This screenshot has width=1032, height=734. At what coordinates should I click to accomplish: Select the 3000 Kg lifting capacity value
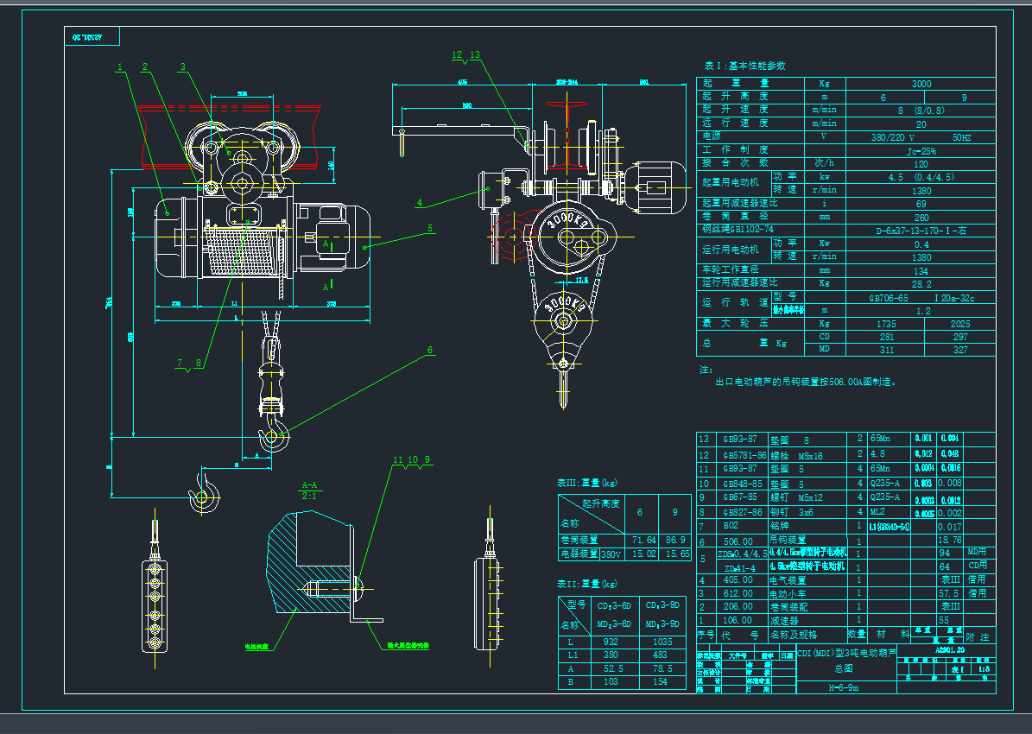point(921,84)
